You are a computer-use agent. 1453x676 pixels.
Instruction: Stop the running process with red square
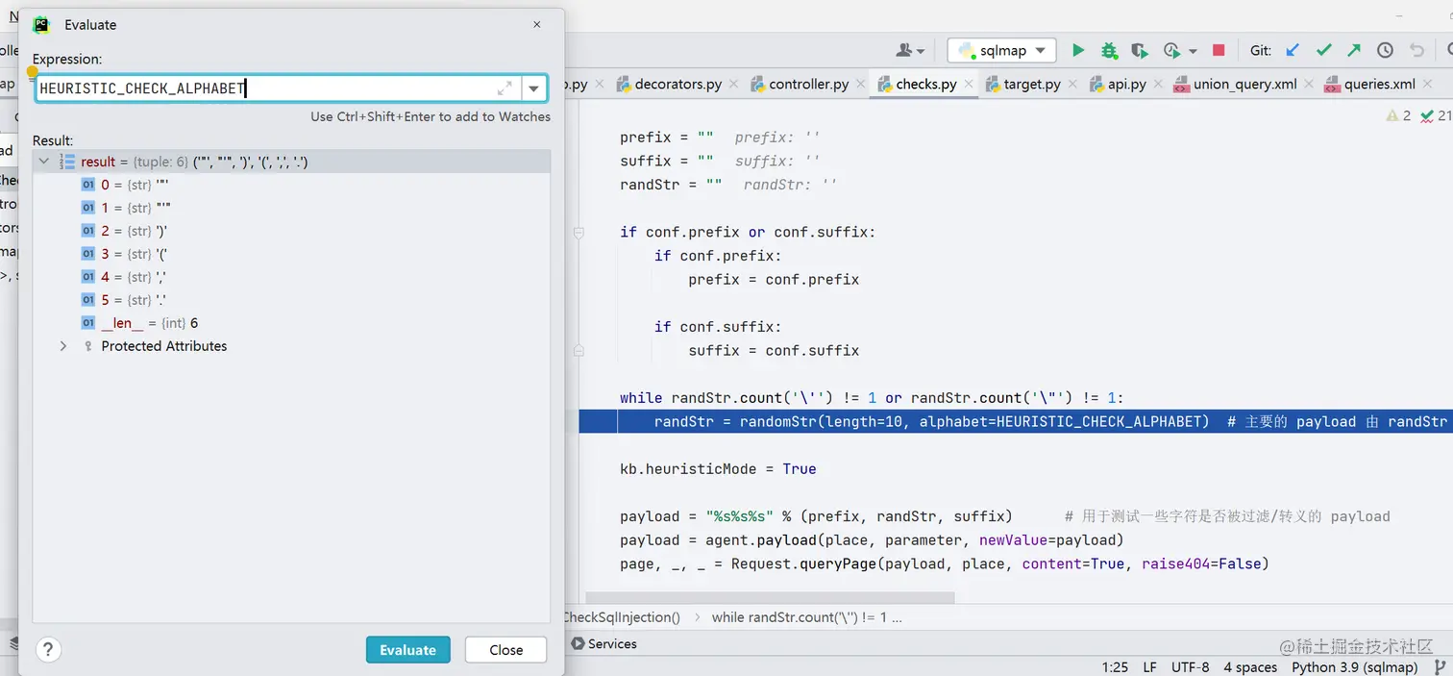pos(1219,50)
